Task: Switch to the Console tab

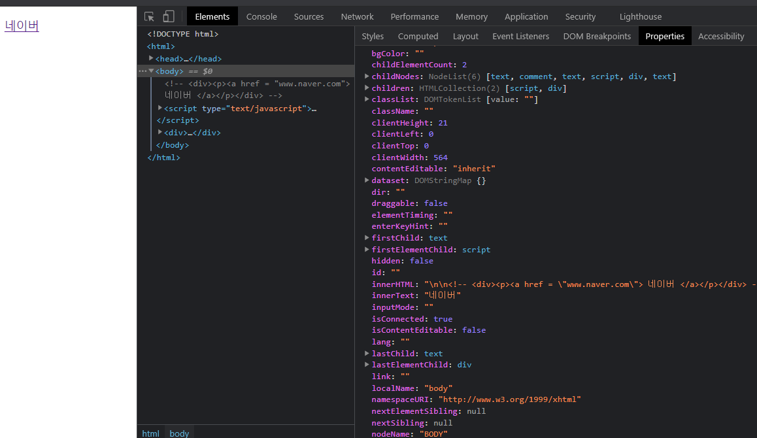Action: pos(261,16)
